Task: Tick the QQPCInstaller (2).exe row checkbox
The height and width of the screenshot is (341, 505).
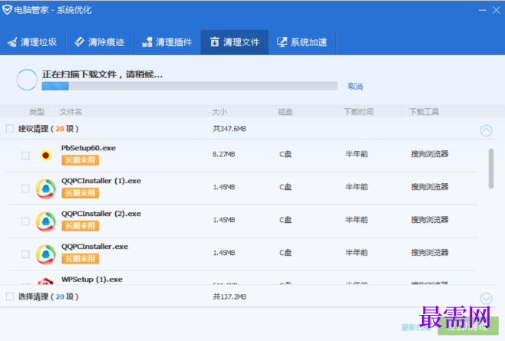Action: pos(25,221)
